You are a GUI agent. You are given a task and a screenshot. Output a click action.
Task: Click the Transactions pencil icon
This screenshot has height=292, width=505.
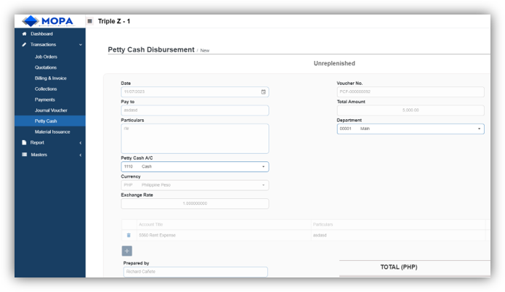tap(24, 44)
